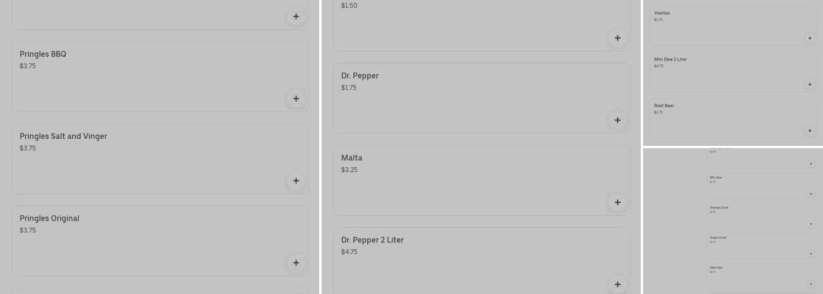
Task: Add the $1.50 item with its plus button
Action: tap(617, 38)
